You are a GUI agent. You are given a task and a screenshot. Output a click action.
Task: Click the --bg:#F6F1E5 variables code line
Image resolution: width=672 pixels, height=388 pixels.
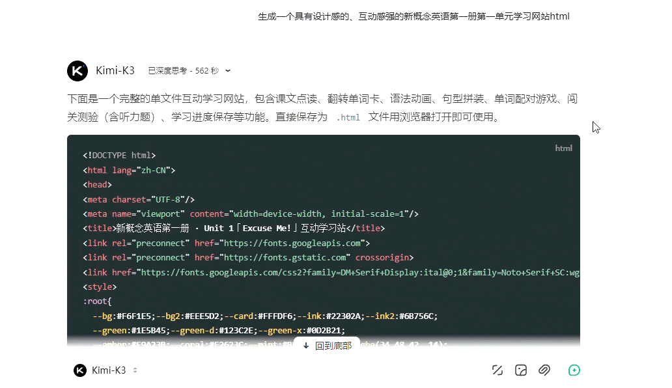coord(265,316)
